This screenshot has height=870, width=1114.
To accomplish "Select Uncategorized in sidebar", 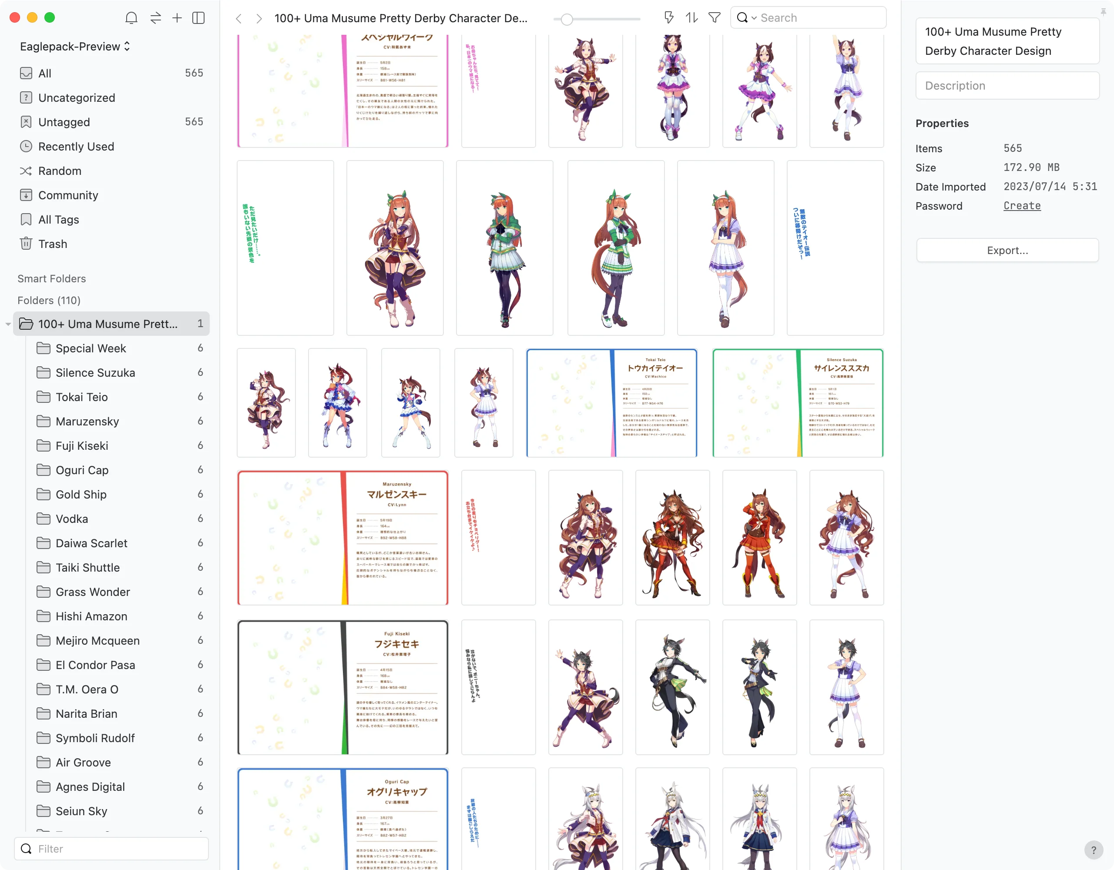I will (111, 97).
